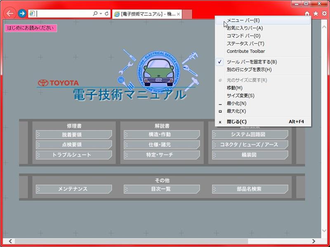This screenshot has height=247, width=330.
Task: Open 部品名検索 button
Action: click(x=250, y=189)
